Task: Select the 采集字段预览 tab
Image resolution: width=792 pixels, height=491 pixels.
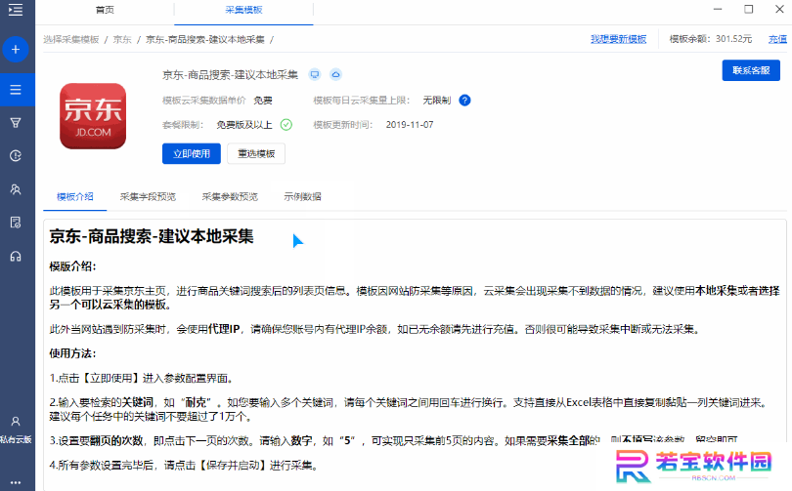Action: point(148,196)
